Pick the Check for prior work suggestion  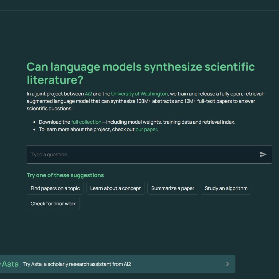[53, 203]
